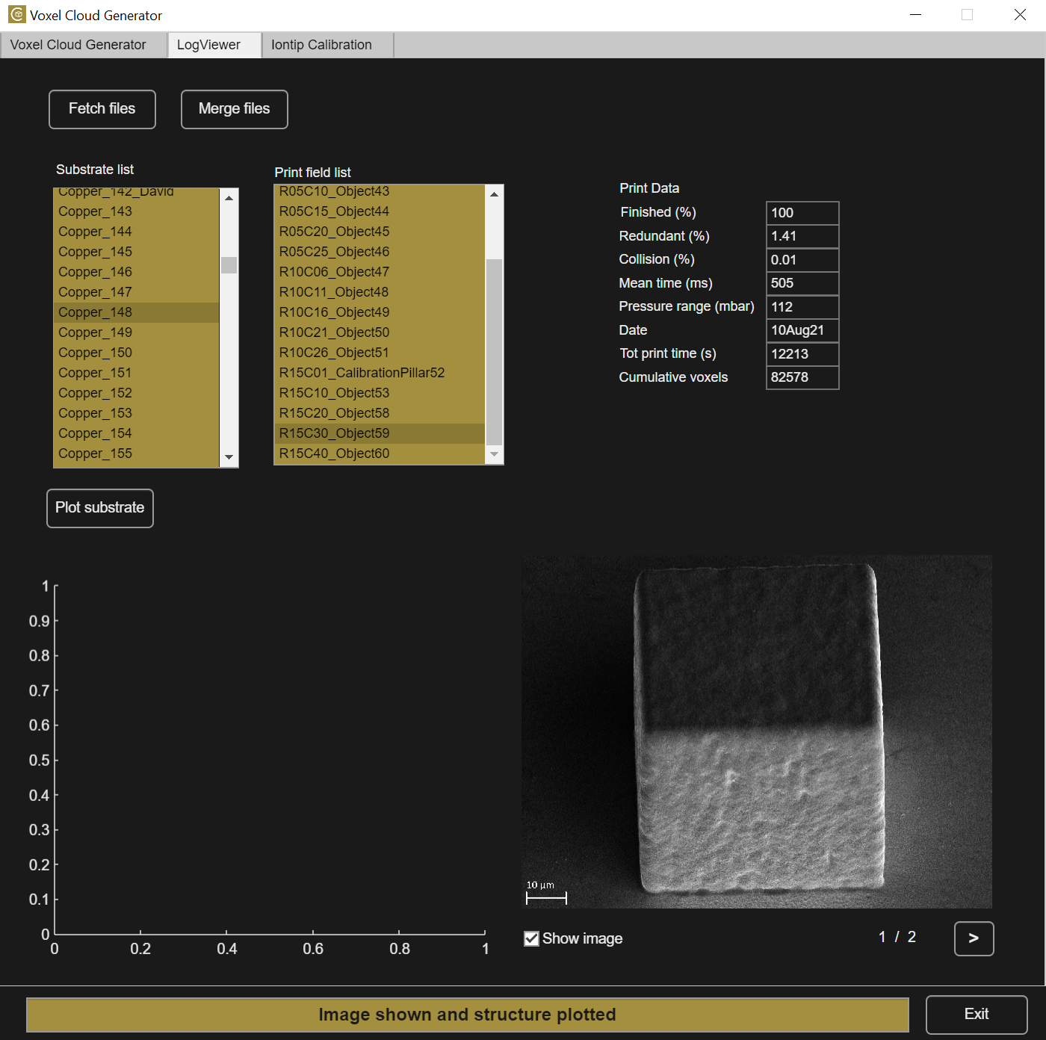Click the Cumulative voxels value field
The width and height of the screenshot is (1046, 1040).
click(802, 377)
